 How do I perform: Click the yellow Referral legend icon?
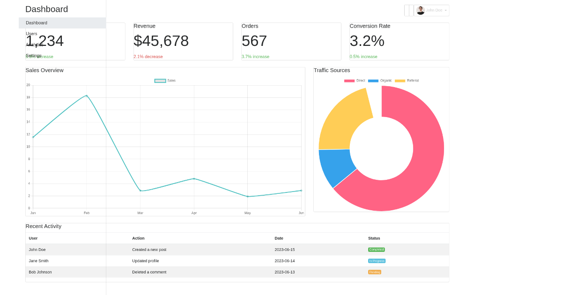pos(401,81)
